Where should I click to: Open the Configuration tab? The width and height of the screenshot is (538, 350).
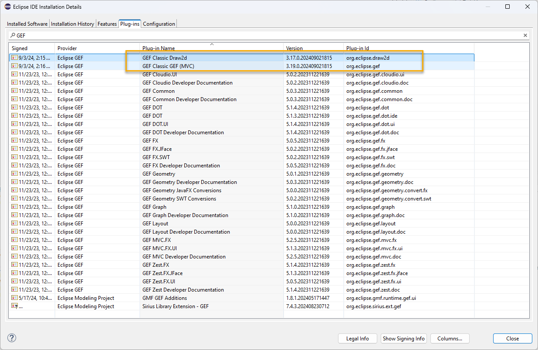(x=159, y=24)
